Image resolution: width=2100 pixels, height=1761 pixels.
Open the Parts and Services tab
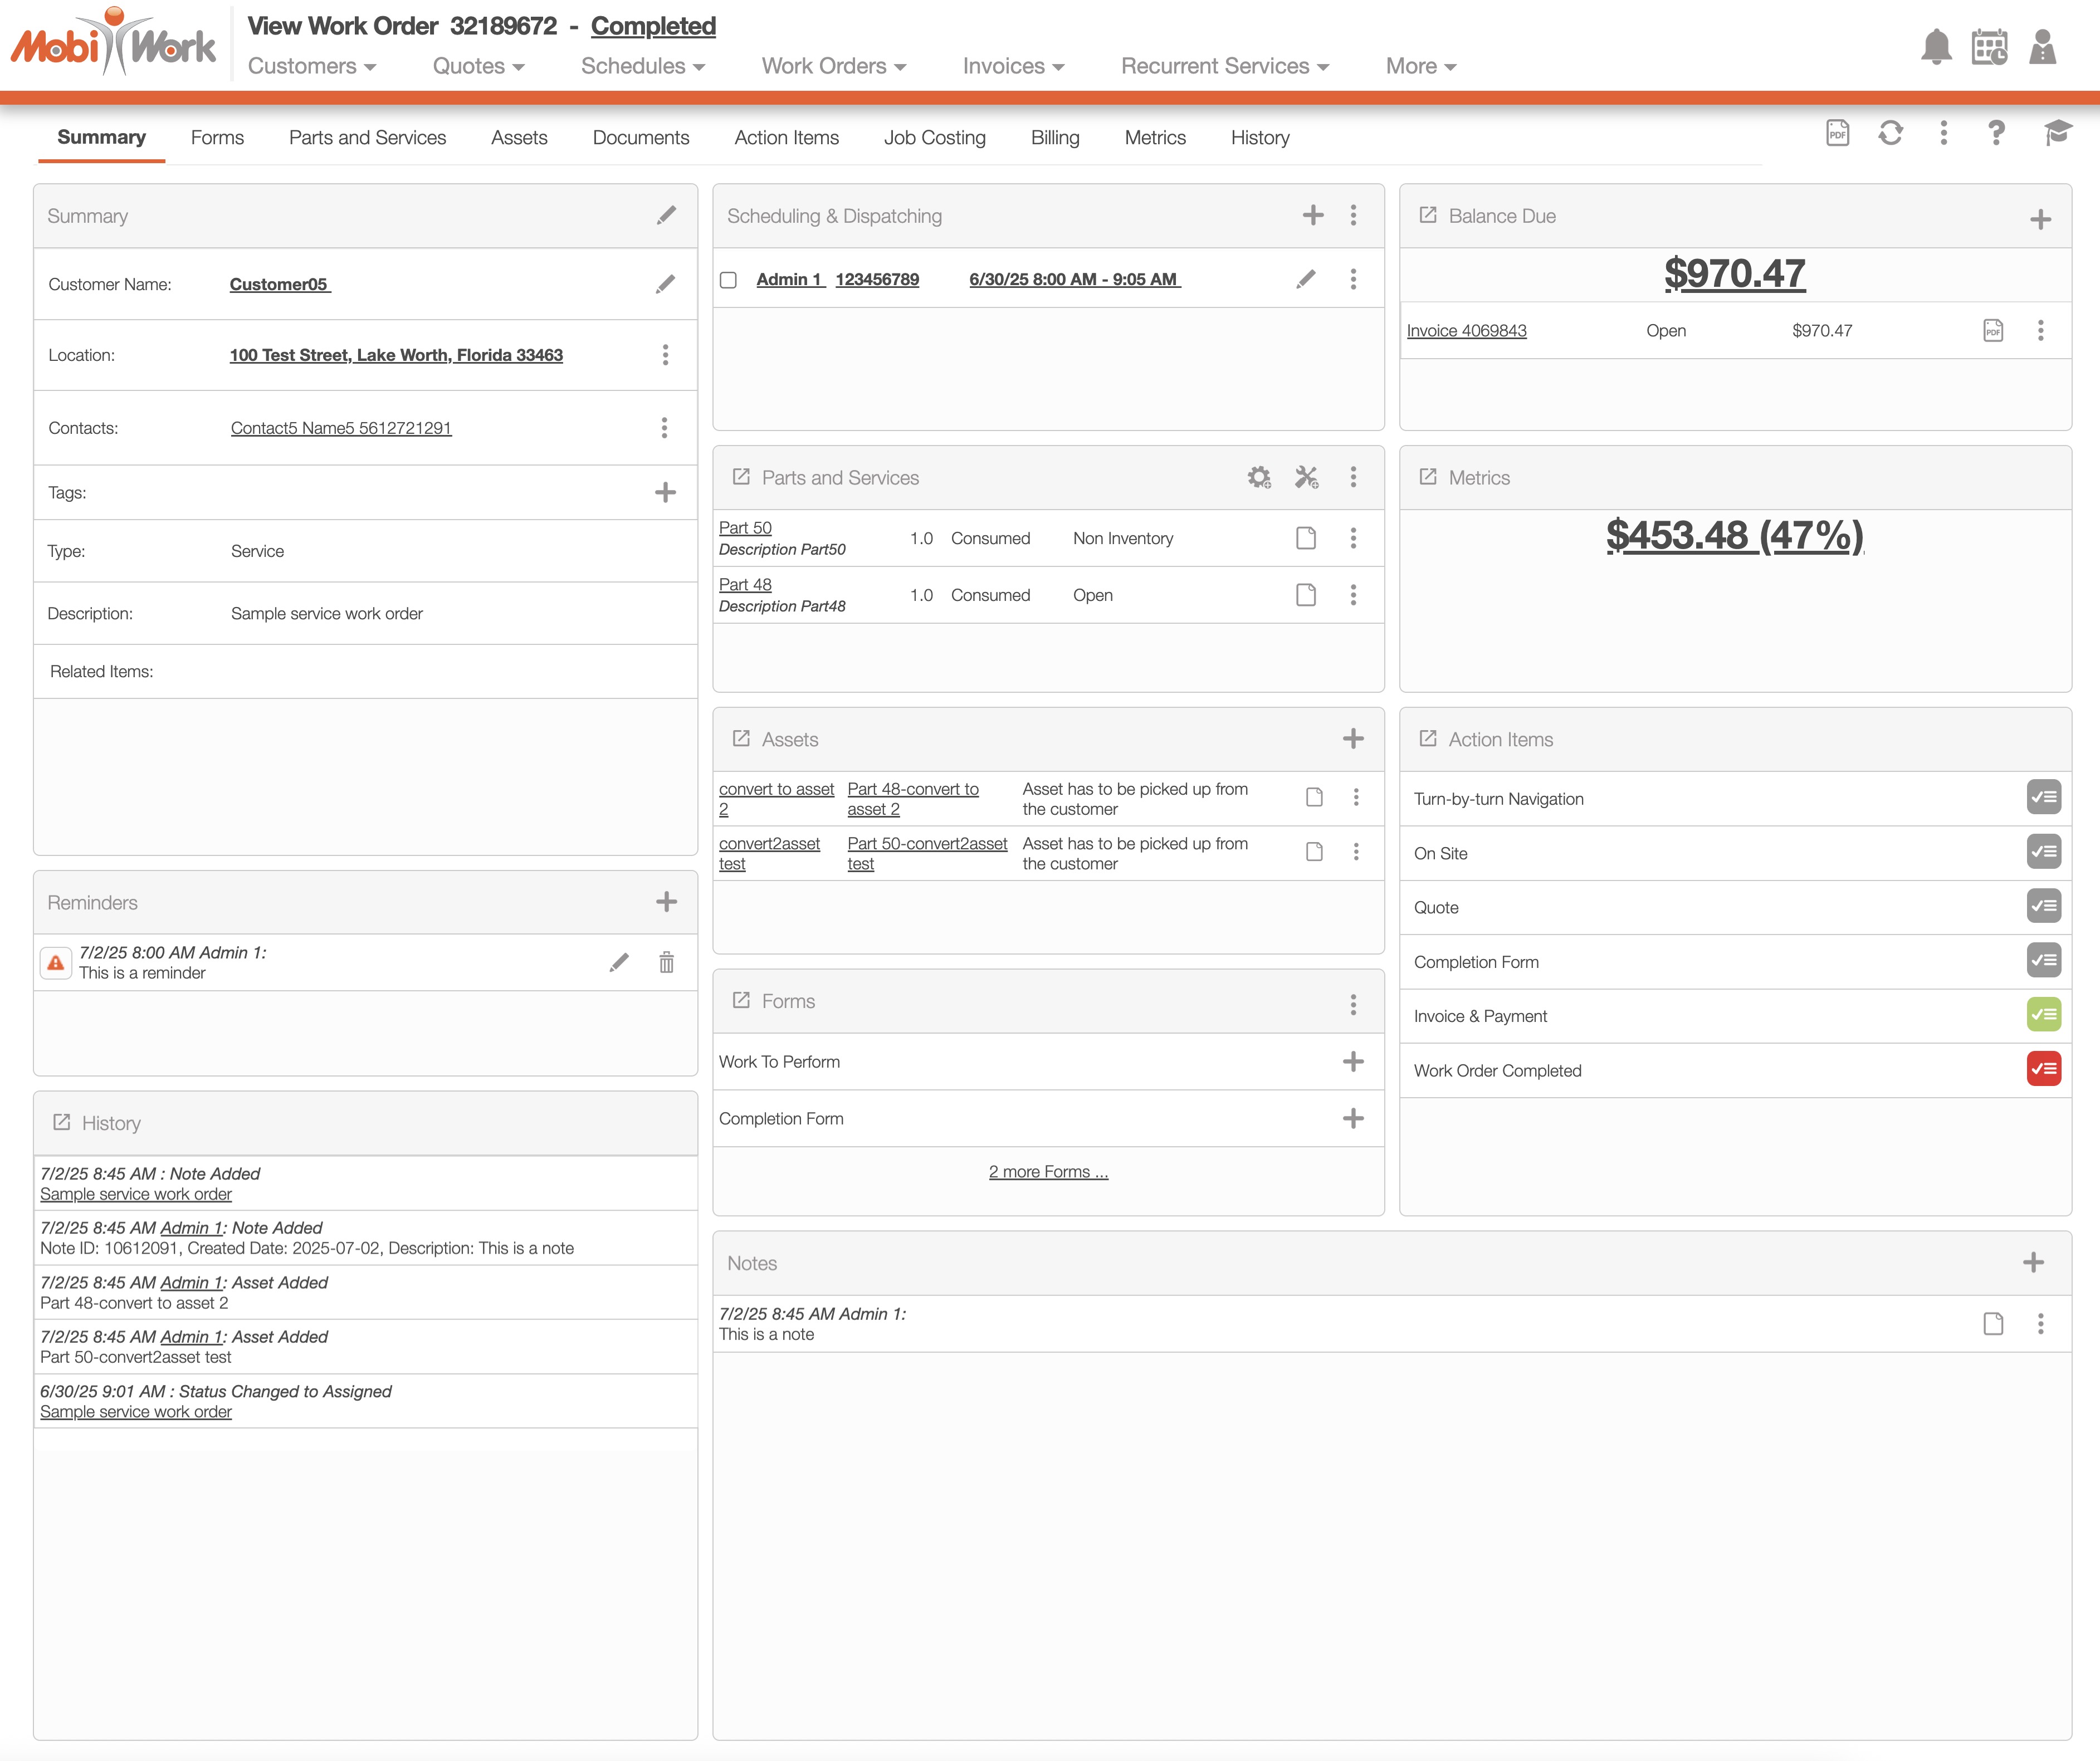point(367,138)
